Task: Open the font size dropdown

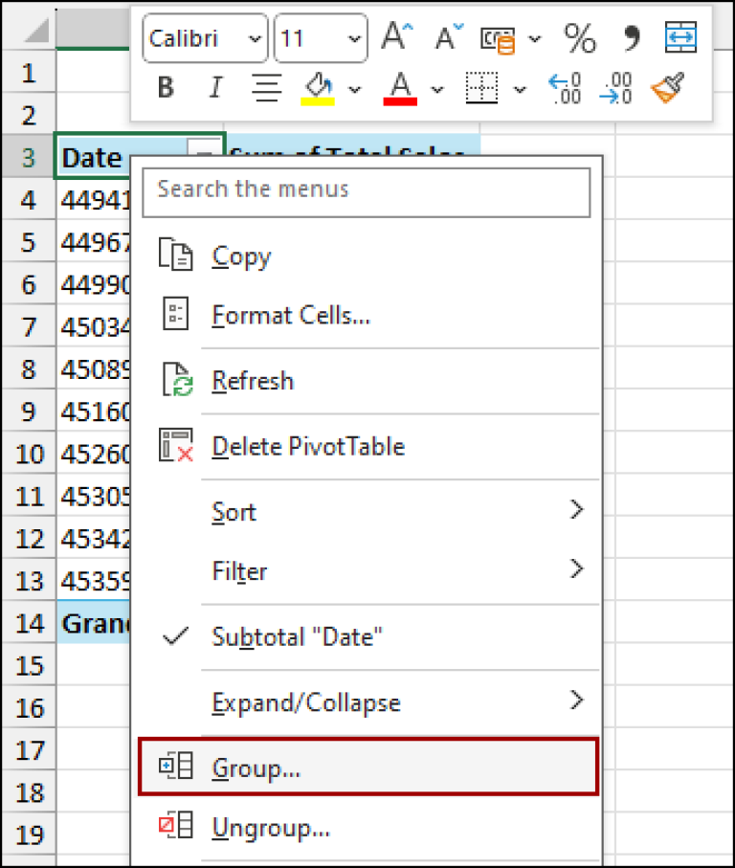Action: [x=353, y=38]
